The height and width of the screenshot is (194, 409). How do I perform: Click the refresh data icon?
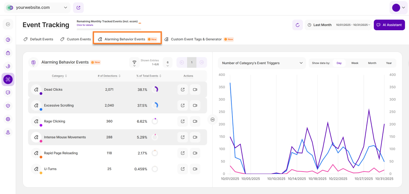click(x=297, y=25)
